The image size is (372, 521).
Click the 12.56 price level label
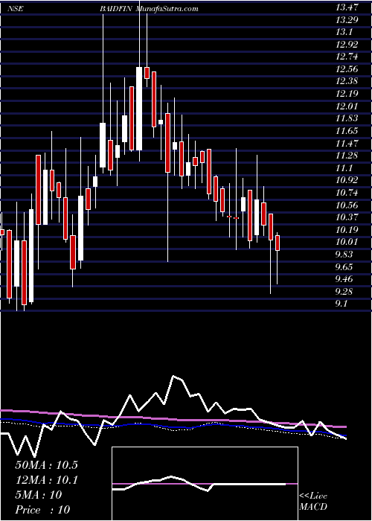(347, 69)
